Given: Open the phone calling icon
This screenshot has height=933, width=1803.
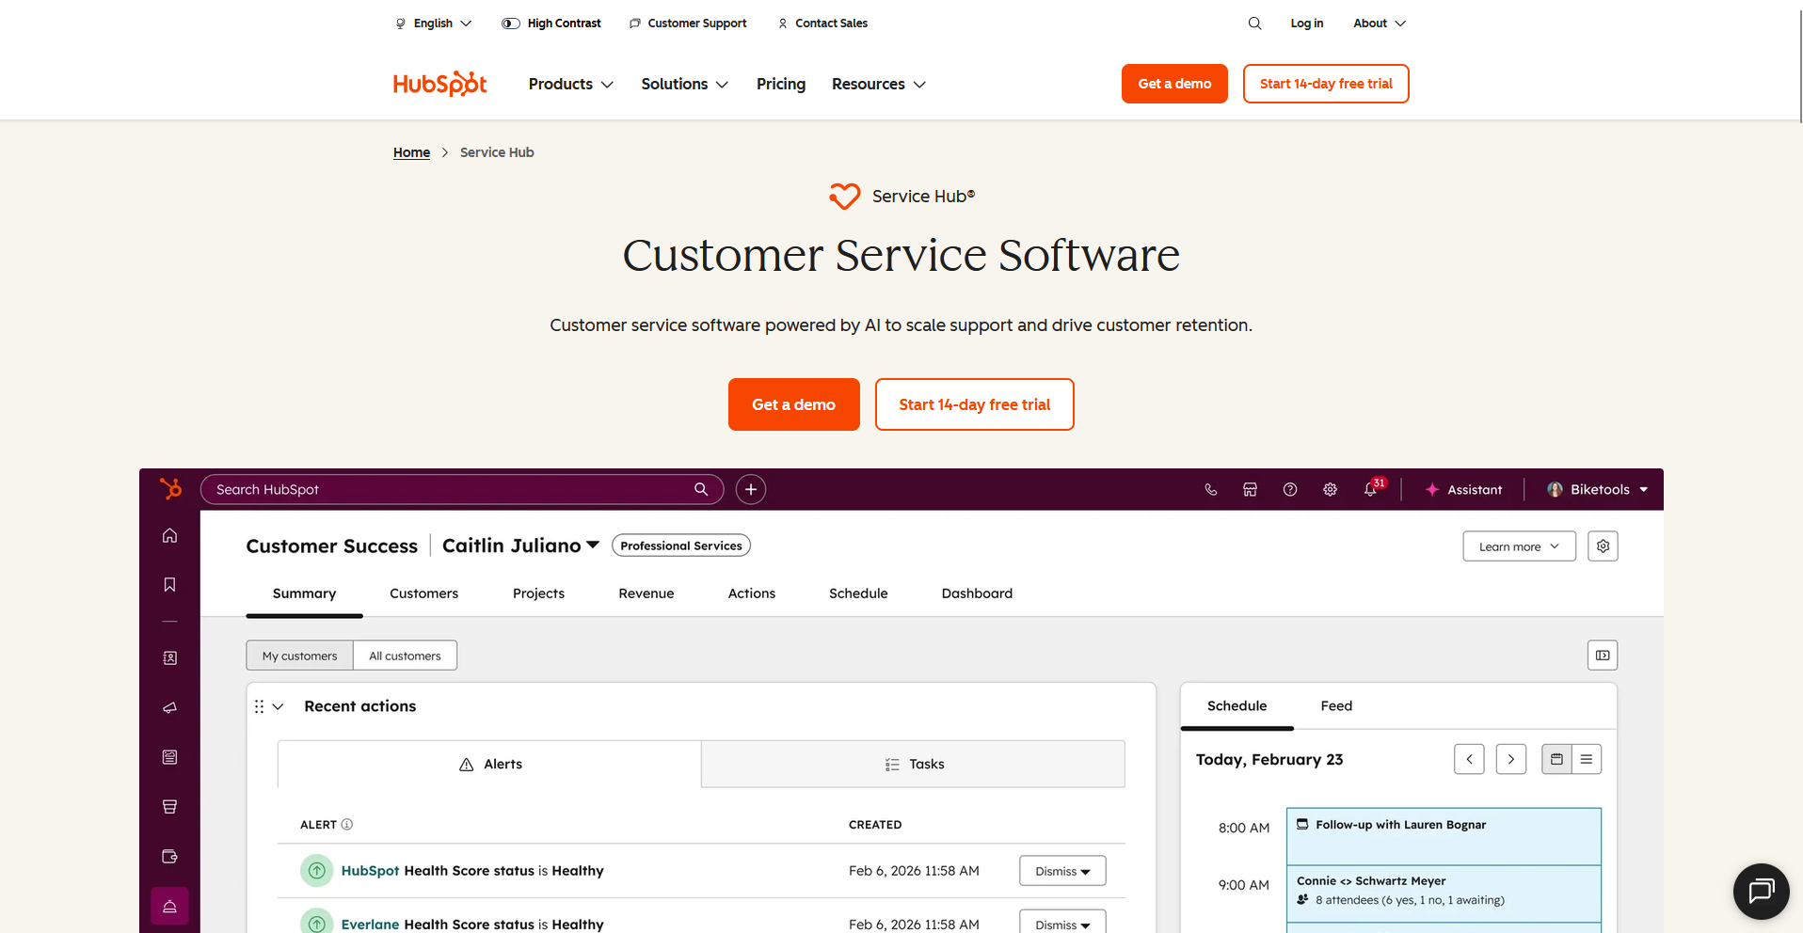Looking at the screenshot, I should 1211,489.
